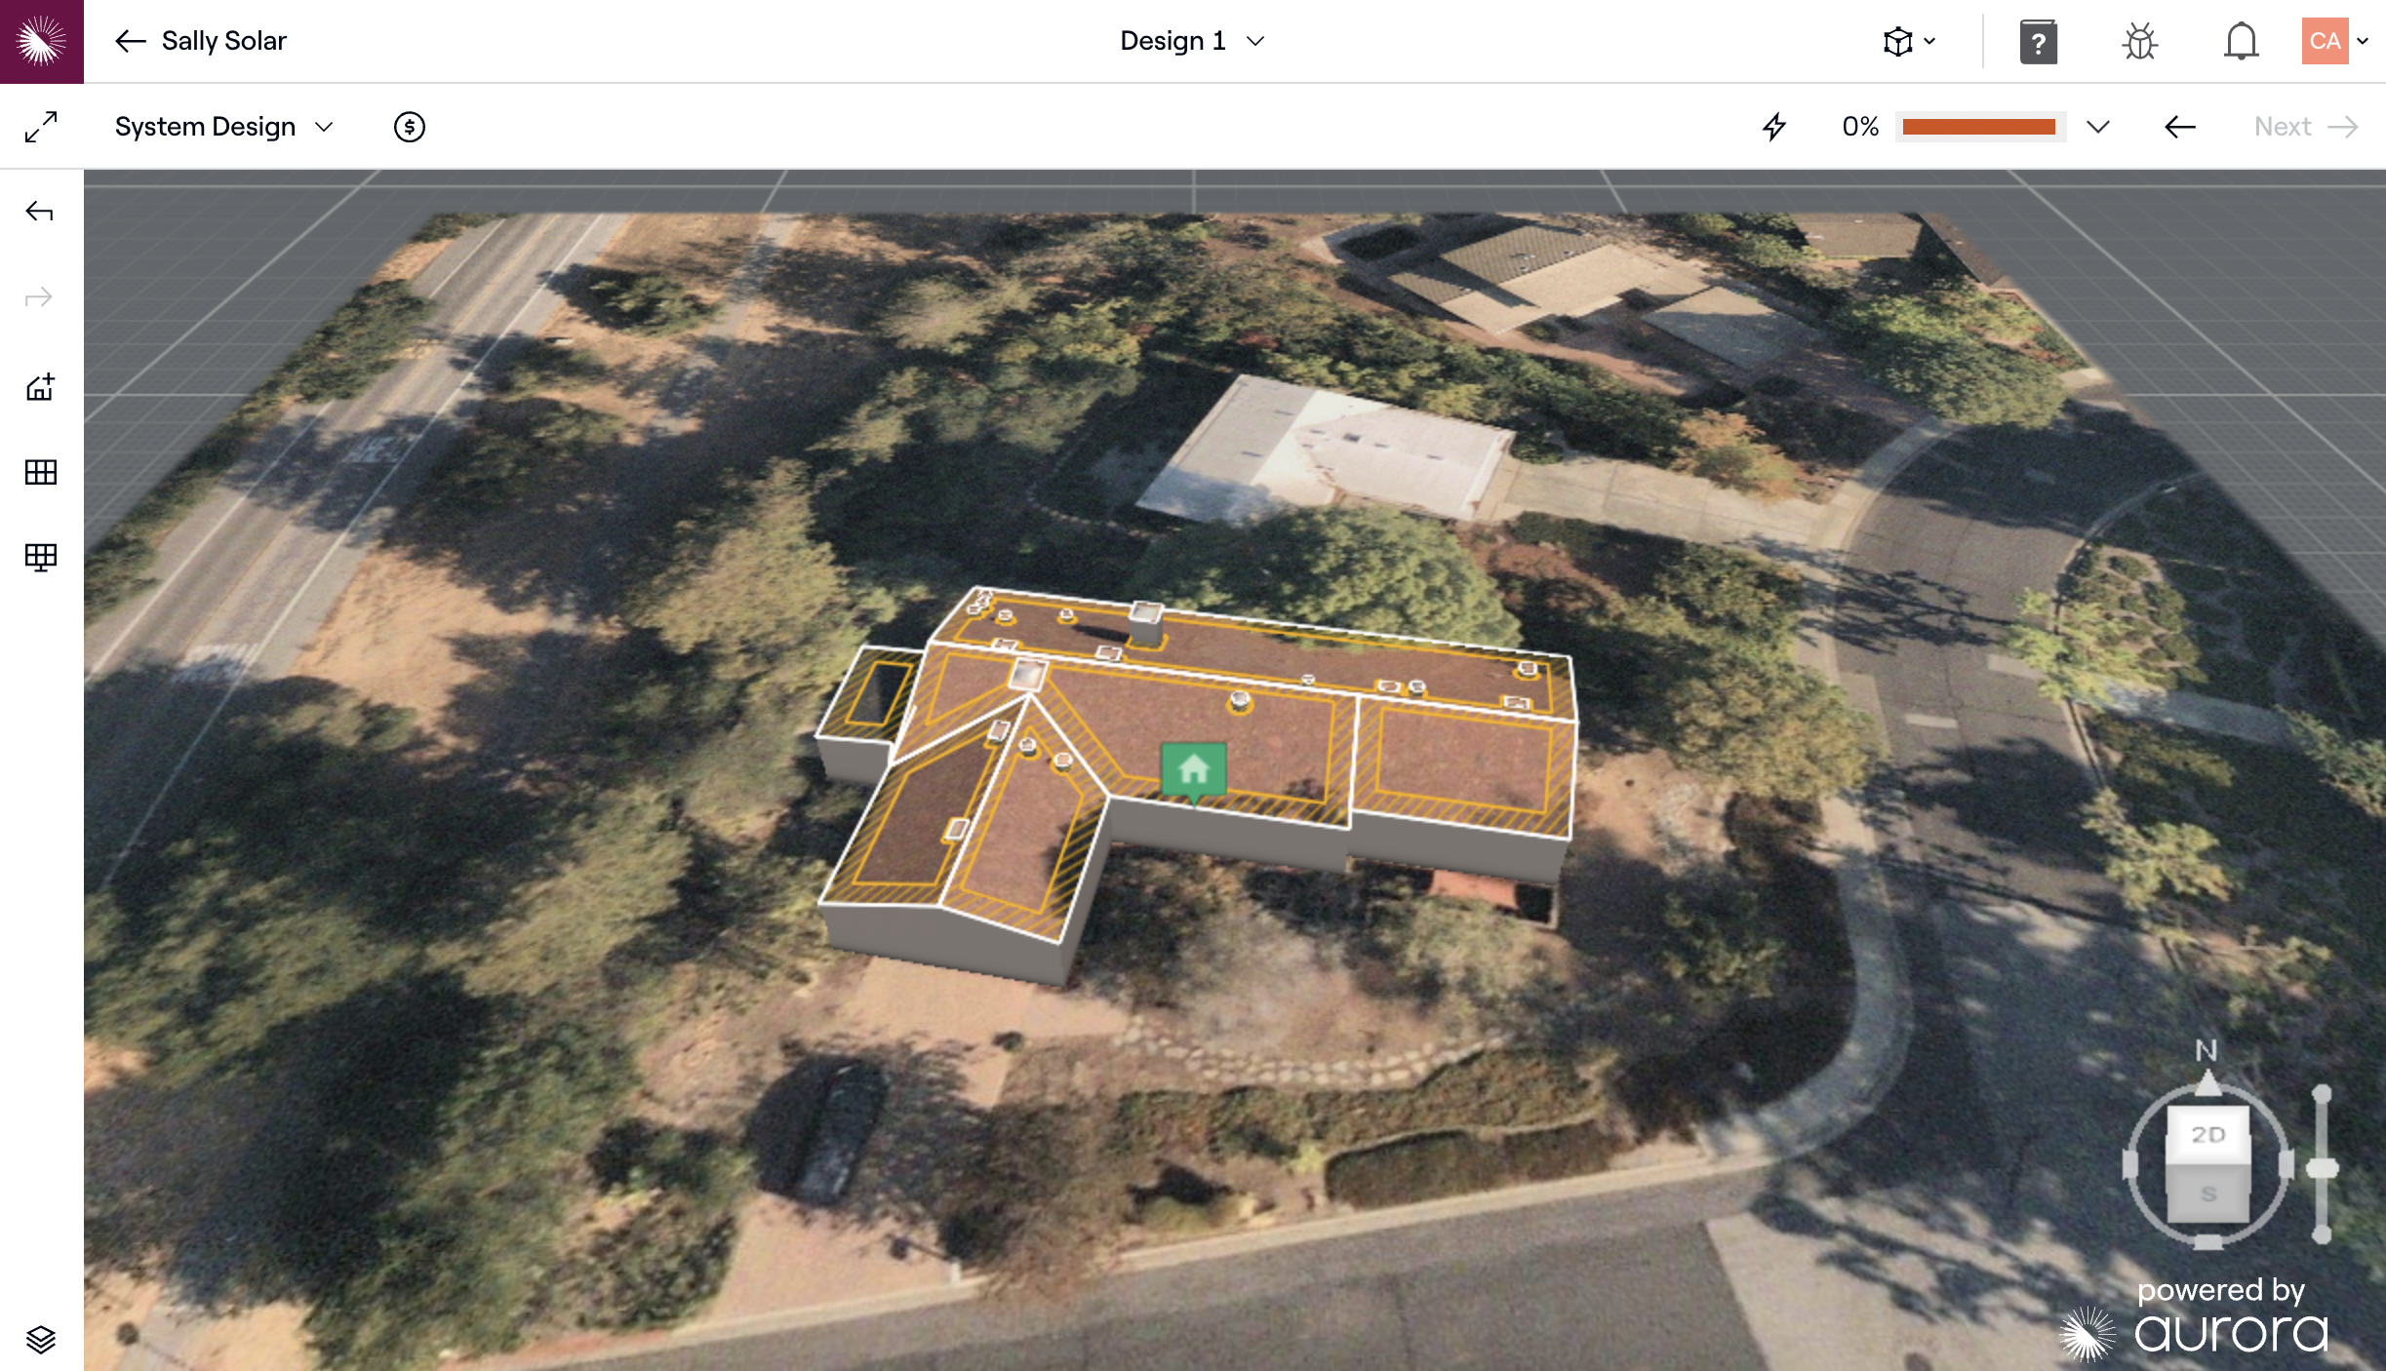Select the solar panel grid tool
This screenshot has width=2386, height=1371.
(x=40, y=472)
